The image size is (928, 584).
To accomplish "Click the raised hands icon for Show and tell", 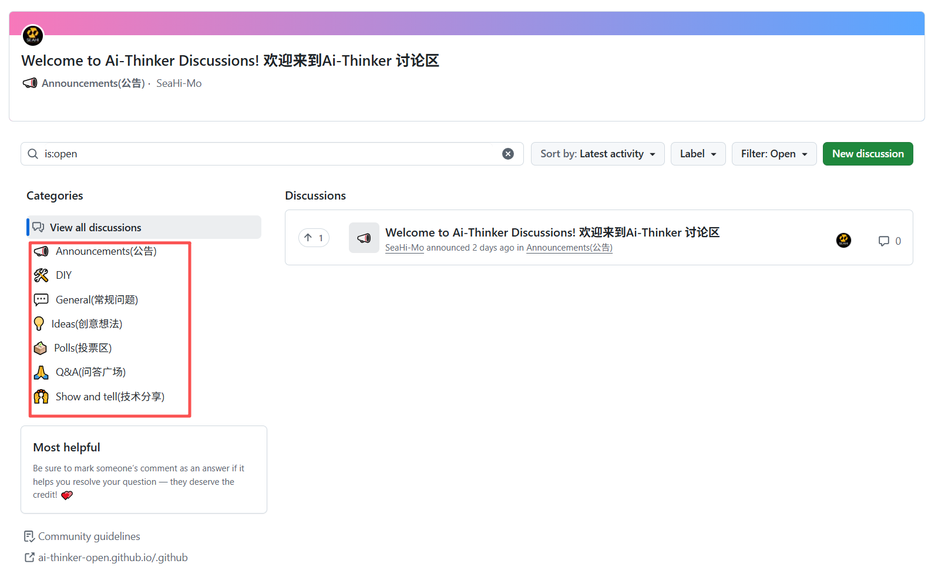I will [41, 397].
